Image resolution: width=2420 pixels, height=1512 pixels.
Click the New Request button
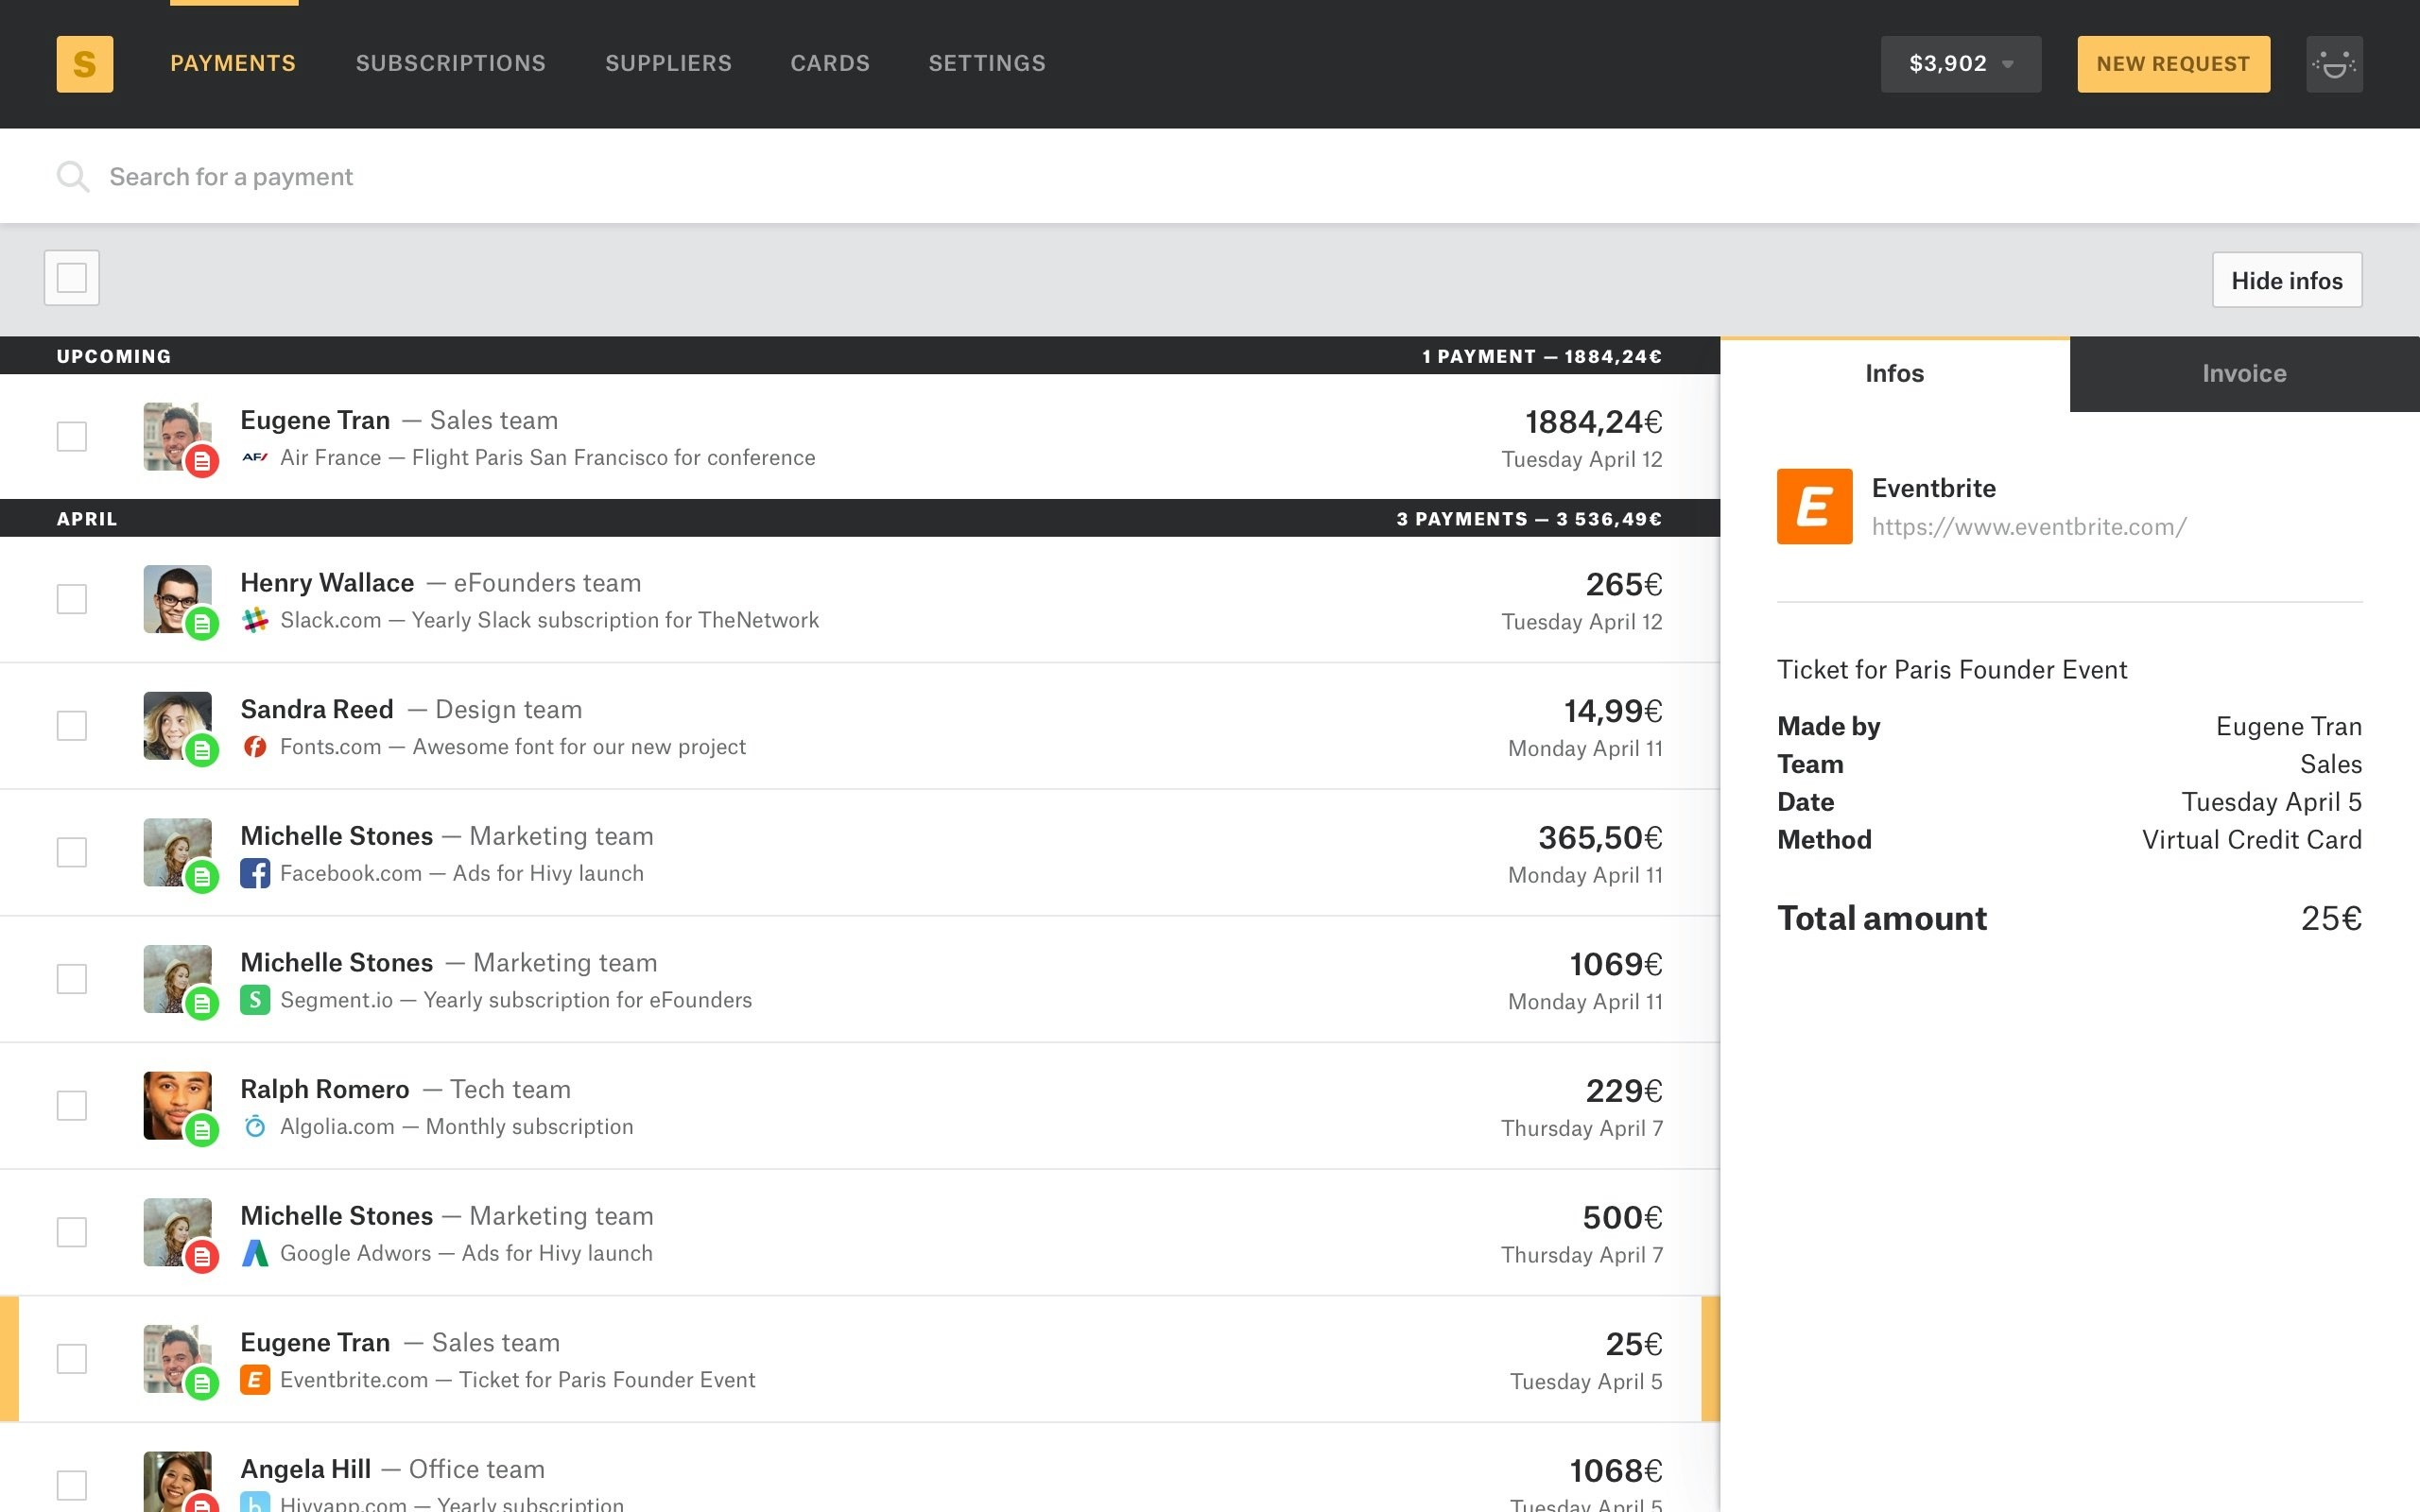pyautogui.click(x=2173, y=64)
